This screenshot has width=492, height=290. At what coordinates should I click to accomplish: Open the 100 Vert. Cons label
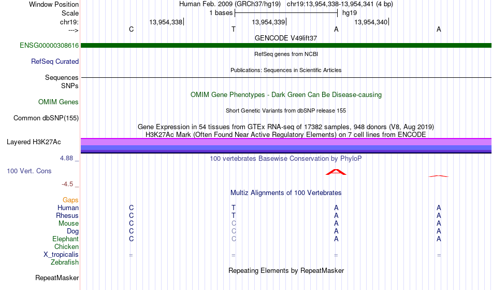click(29, 171)
